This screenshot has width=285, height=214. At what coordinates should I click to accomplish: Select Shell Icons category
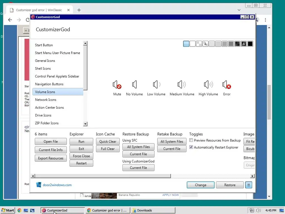tap(58, 69)
